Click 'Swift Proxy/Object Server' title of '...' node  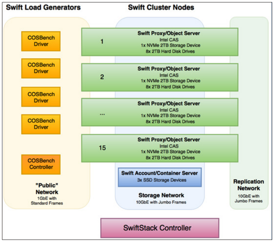[169, 104]
